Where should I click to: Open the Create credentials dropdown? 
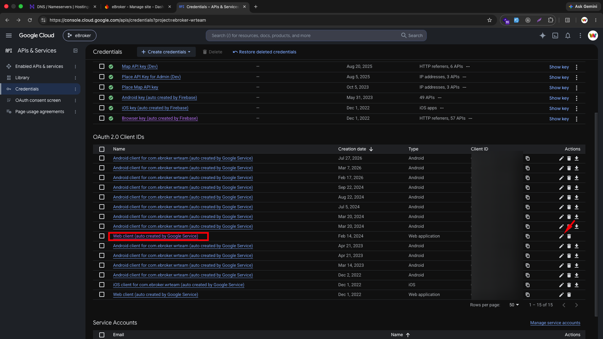[x=166, y=52]
